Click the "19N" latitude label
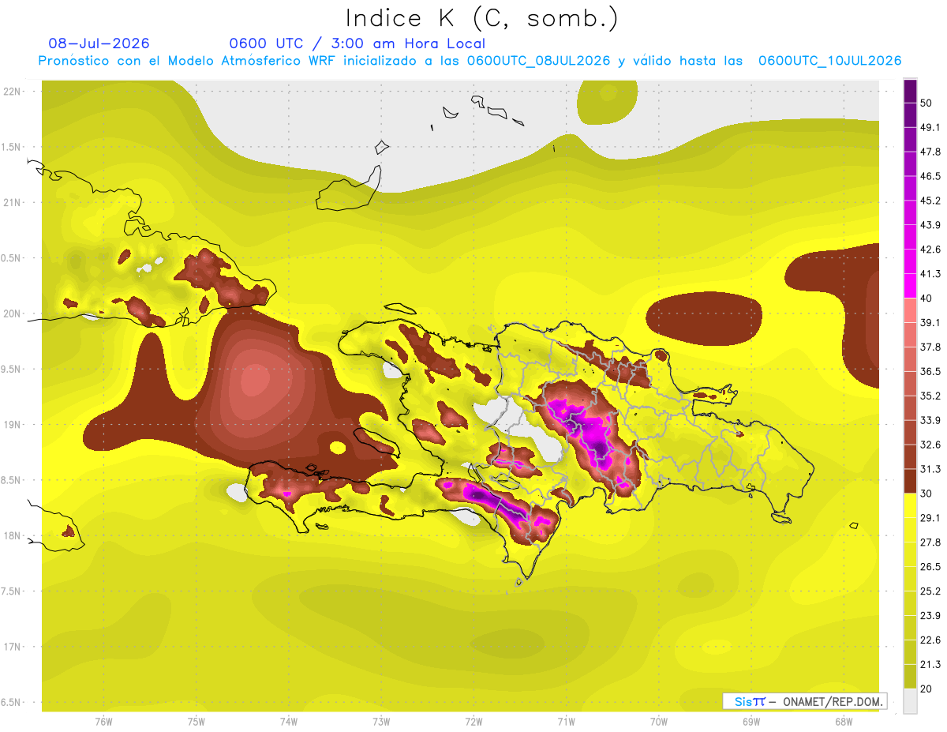The width and height of the screenshot is (947, 732). pos(12,424)
